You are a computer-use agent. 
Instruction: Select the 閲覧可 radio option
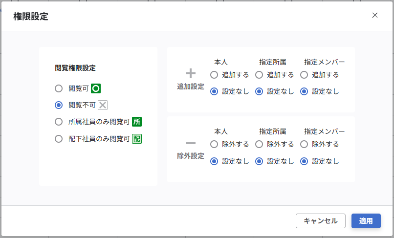point(59,88)
